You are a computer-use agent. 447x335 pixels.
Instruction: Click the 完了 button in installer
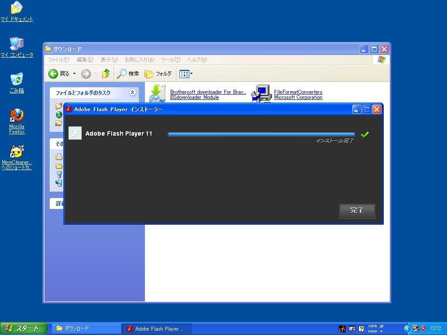point(357,211)
